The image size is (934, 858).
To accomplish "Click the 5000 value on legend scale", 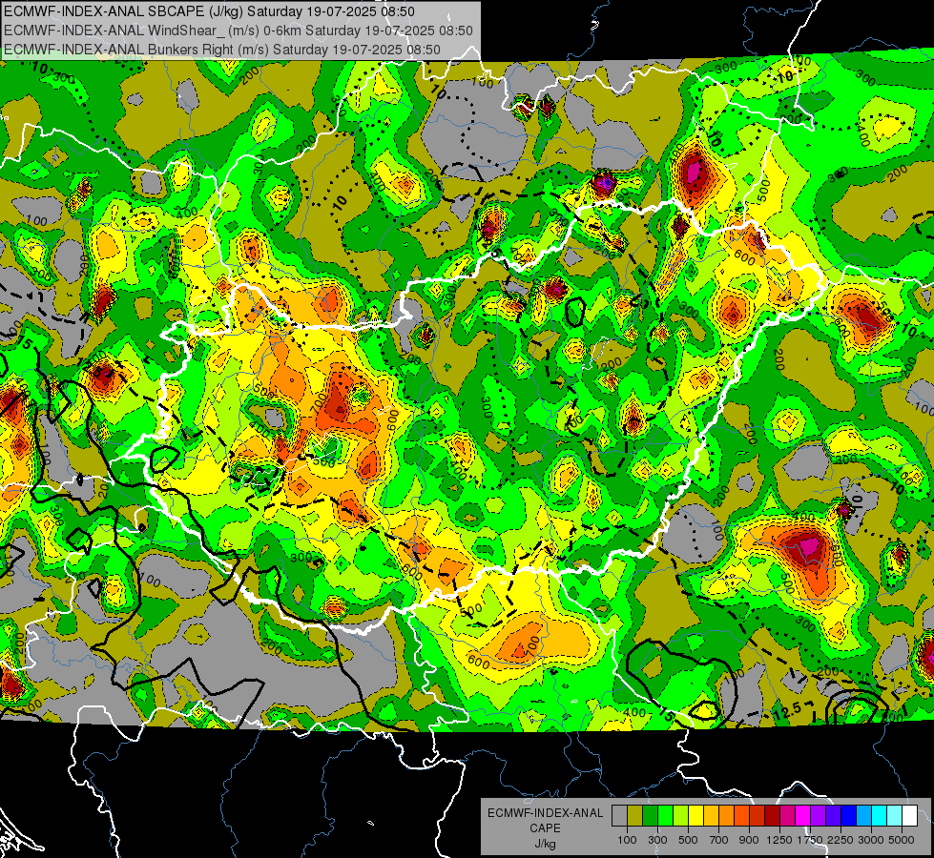I will point(902,840).
